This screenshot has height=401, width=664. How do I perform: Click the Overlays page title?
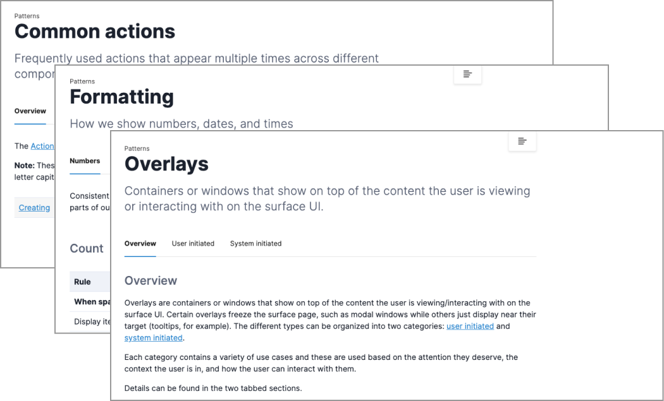[166, 164]
